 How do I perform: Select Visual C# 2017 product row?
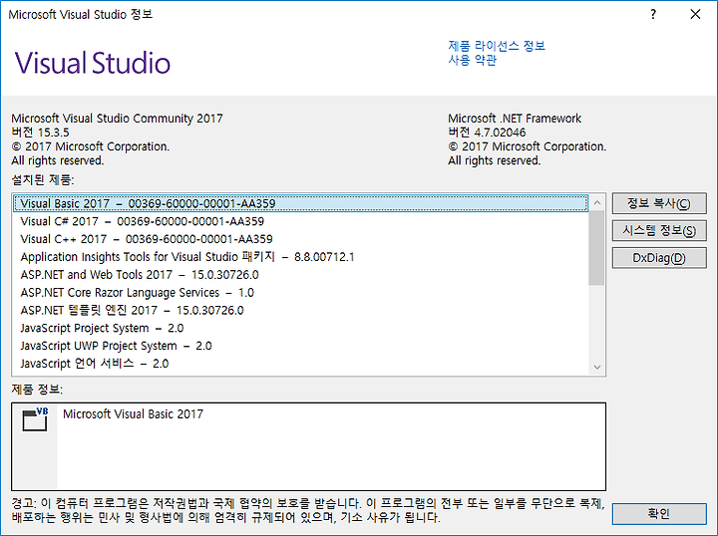pyautogui.click(x=300, y=221)
